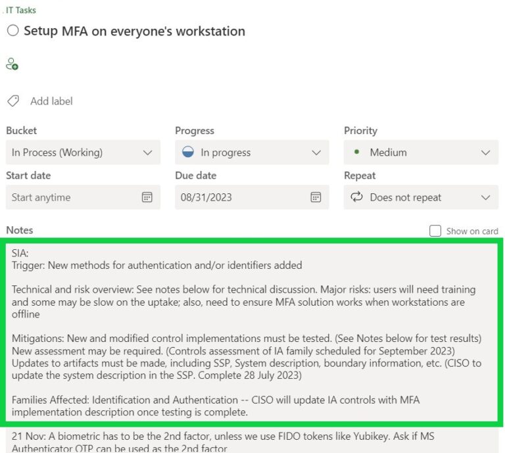Edit the task title Setup MFA
The height and width of the screenshot is (453, 505).
pyautogui.click(x=134, y=32)
